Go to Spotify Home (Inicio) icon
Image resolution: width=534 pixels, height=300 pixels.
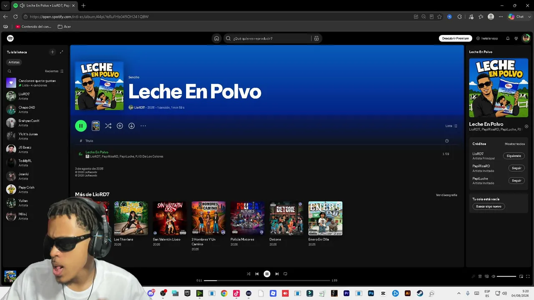tap(217, 38)
